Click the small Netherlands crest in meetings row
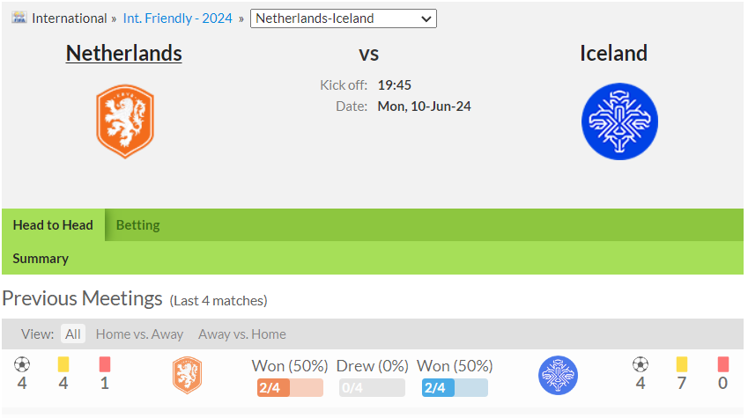Viewport: 748px width, 418px height. coord(187,375)
